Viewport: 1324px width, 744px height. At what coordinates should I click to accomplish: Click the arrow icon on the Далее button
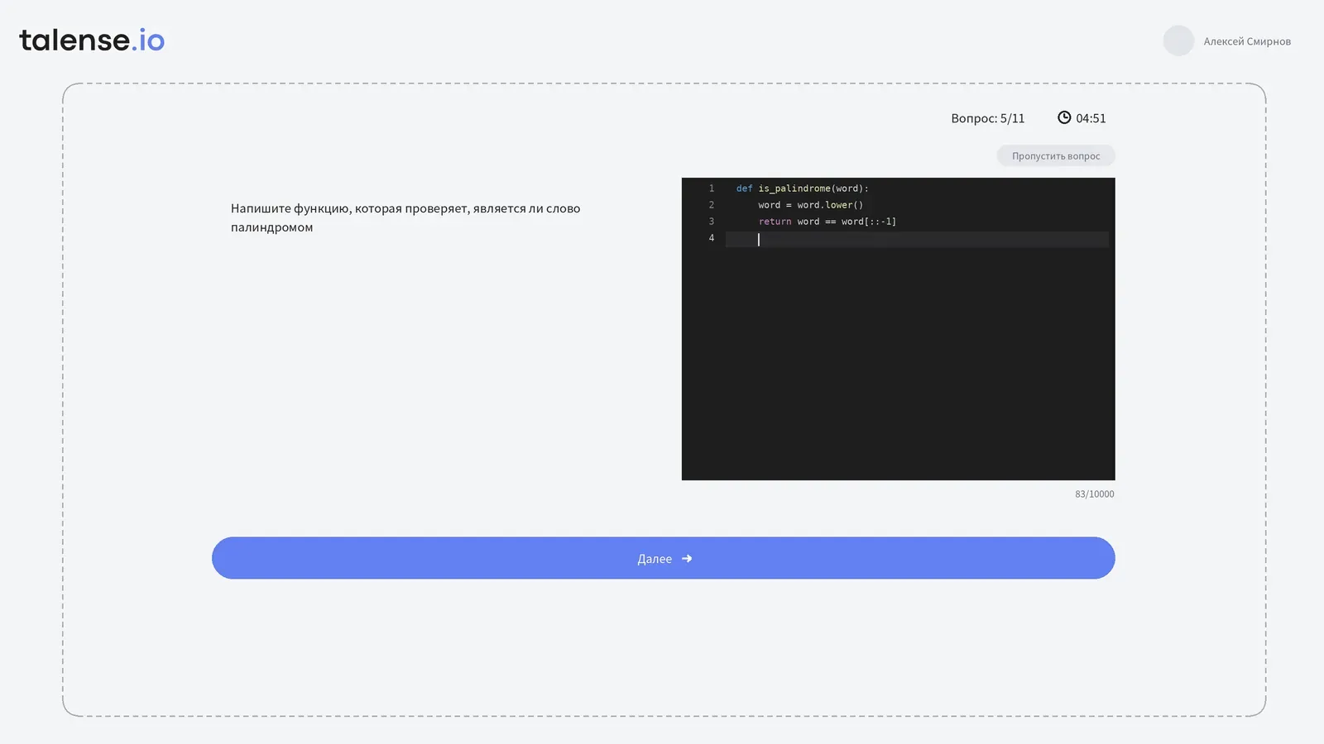click(687, 559)
